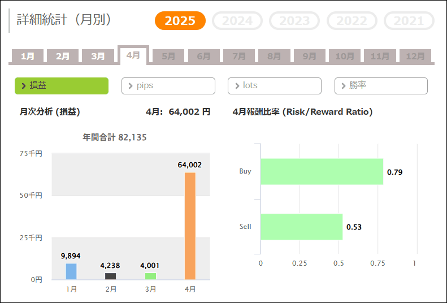Click the 64,002 label above orange bar

tap(189, 165)
